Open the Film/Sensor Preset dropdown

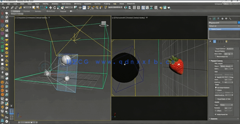click(227, 66)
